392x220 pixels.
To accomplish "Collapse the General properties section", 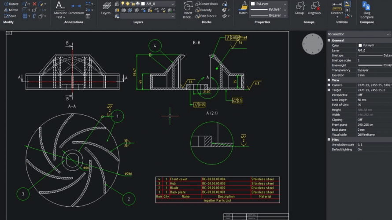I will (329, 40).
